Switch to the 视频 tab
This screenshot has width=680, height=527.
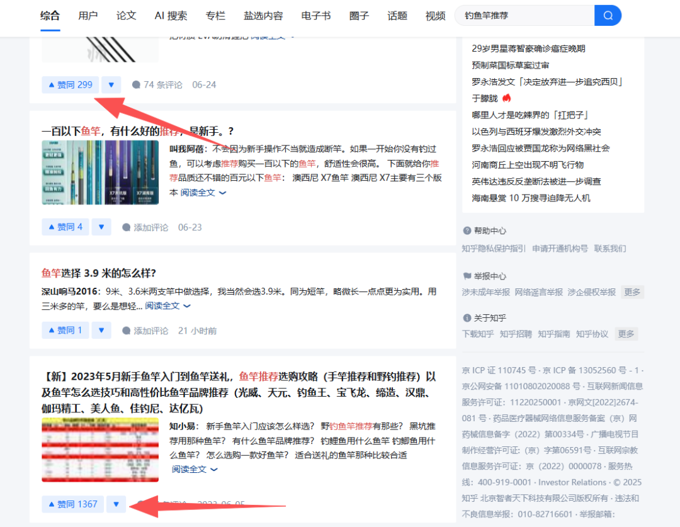(435, 16)
